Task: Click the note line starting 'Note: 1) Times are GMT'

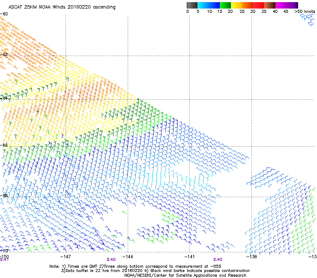Action: pos(135,266)
